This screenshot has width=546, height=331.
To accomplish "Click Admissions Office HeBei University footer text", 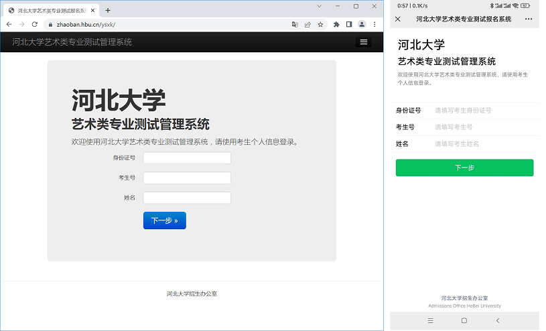I will click(x=464, y=306).
